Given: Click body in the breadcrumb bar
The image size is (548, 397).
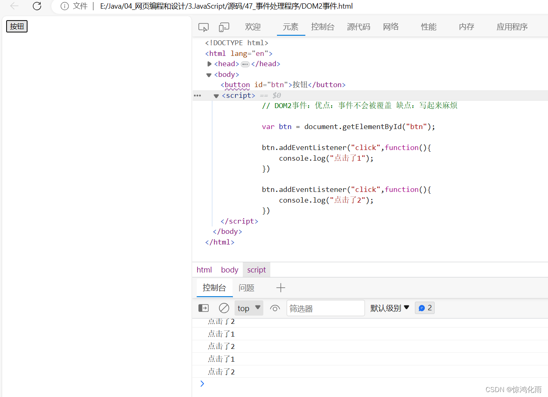Looking at the screenshot, I should [x=230, y=270].
